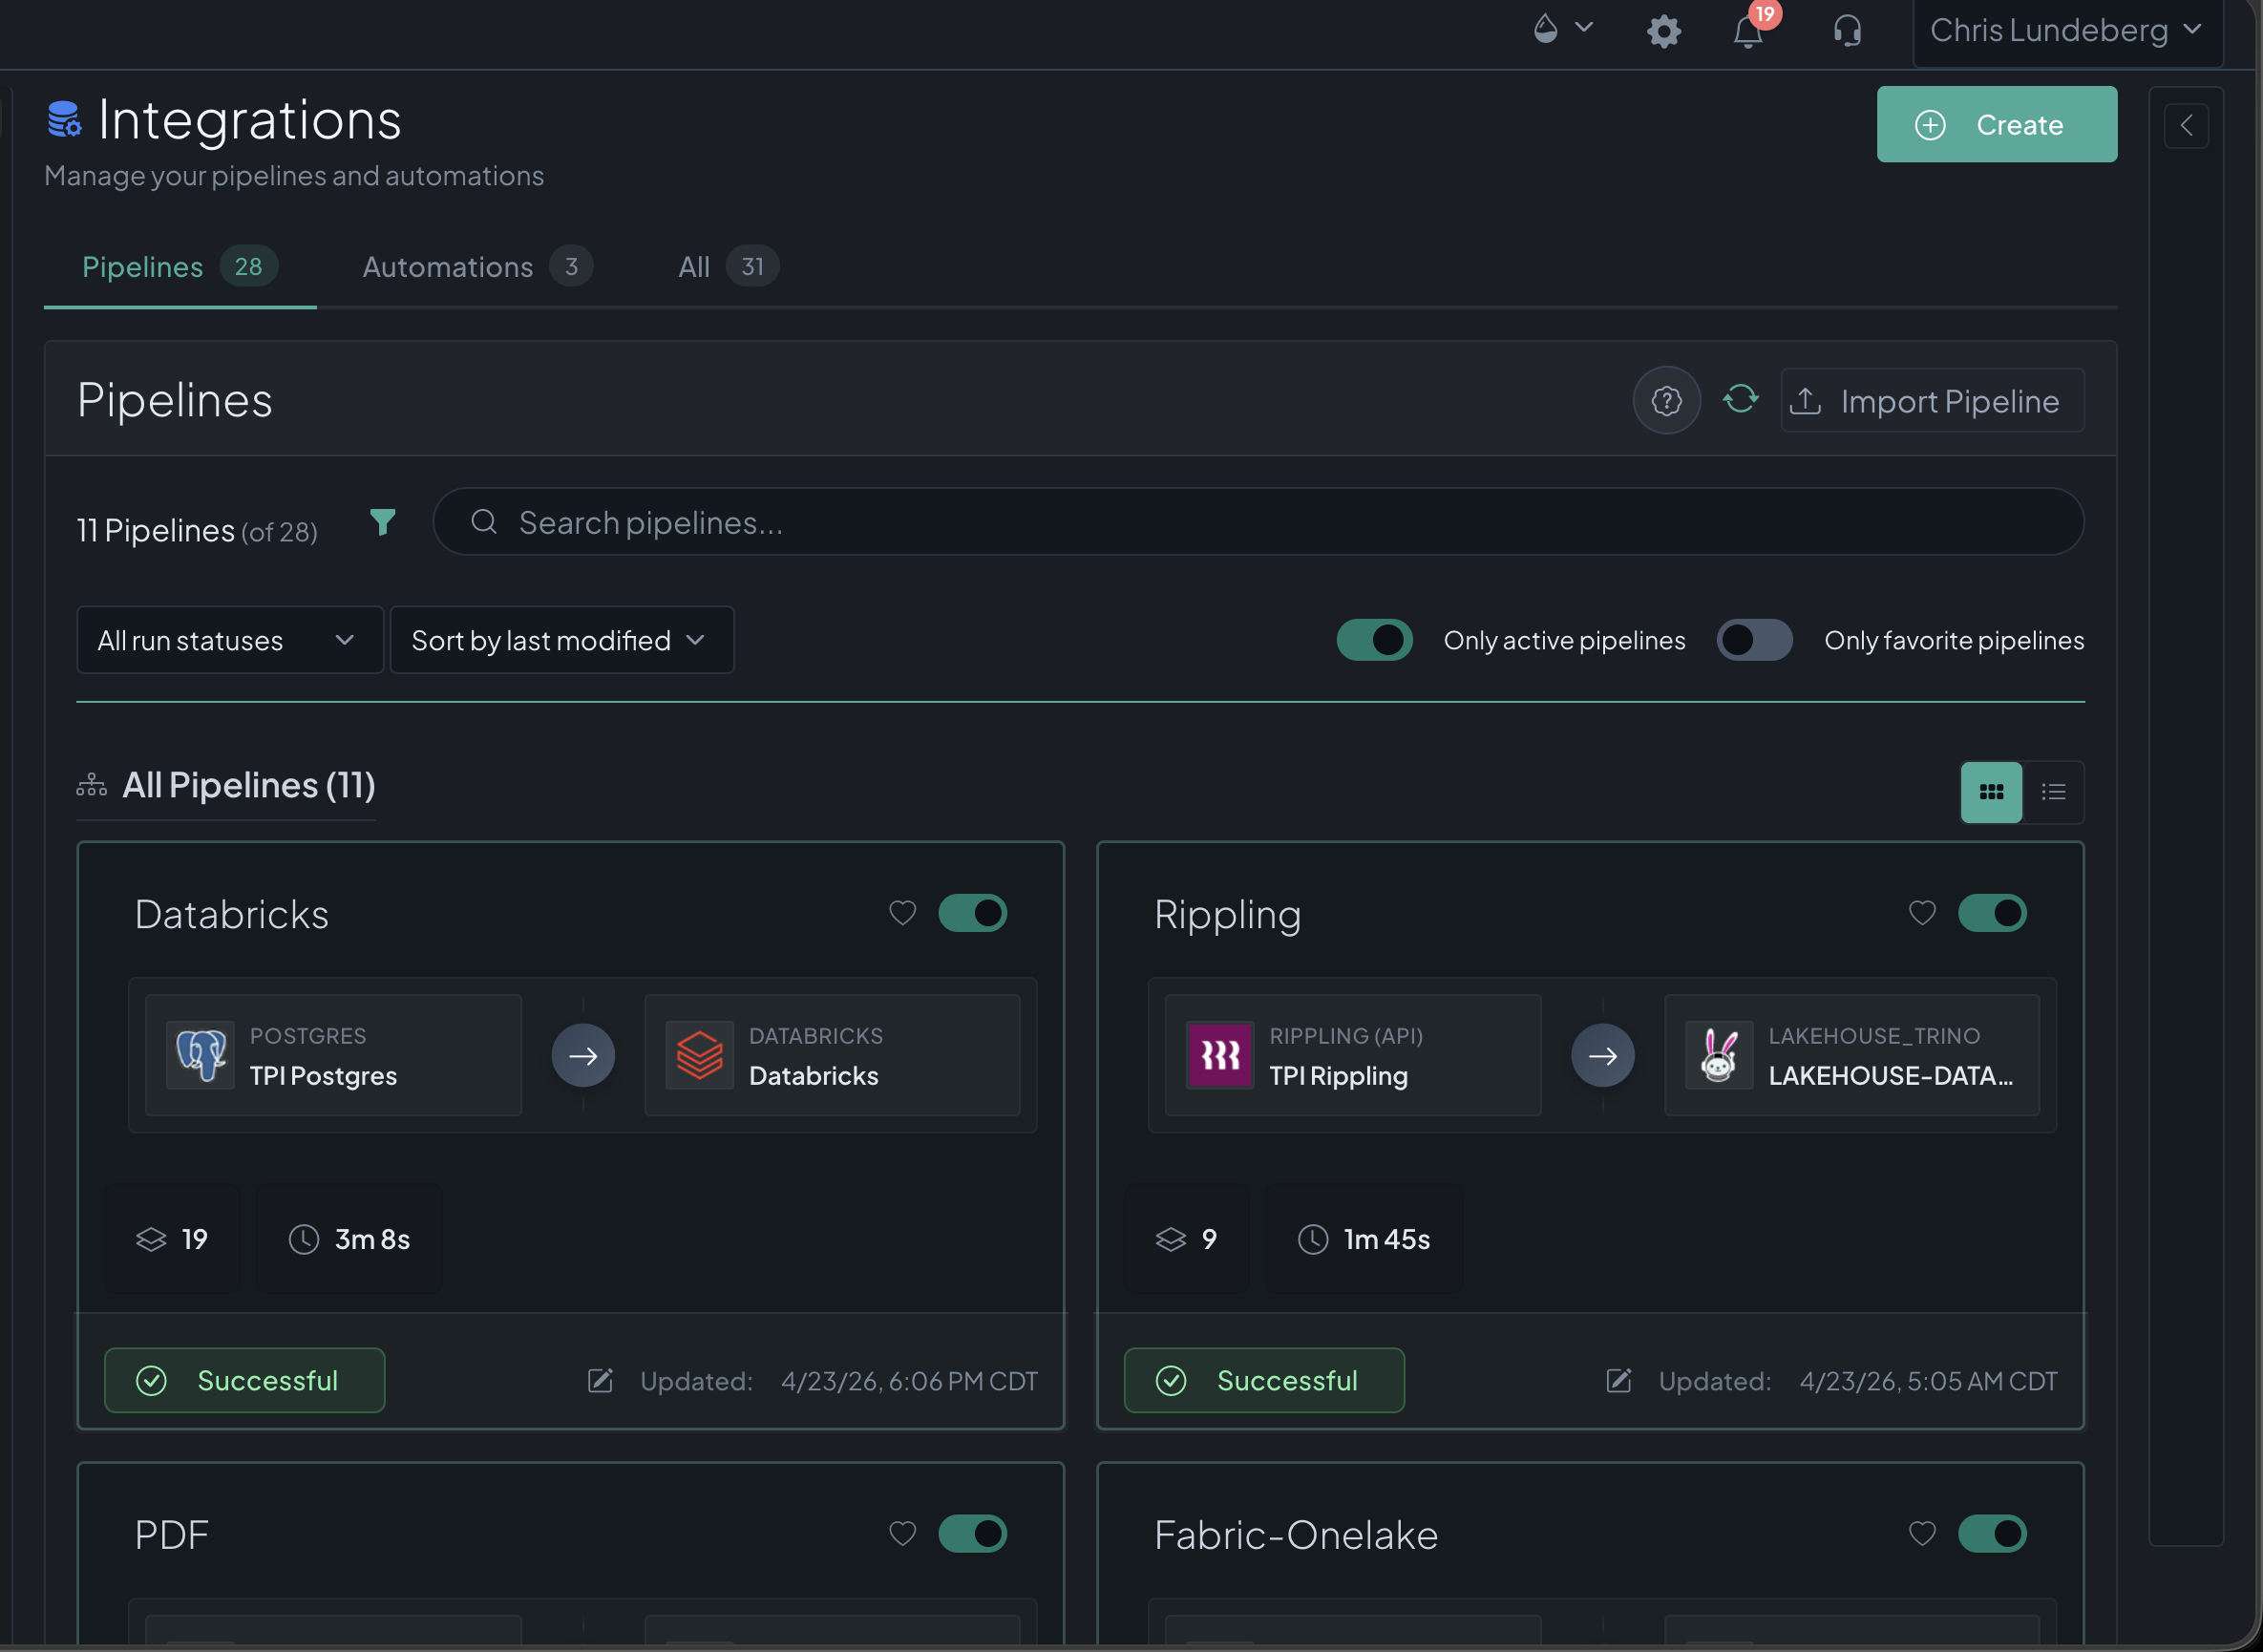
Task: Click Databricks Successful status badge
Action: [x=244, y=1381]
